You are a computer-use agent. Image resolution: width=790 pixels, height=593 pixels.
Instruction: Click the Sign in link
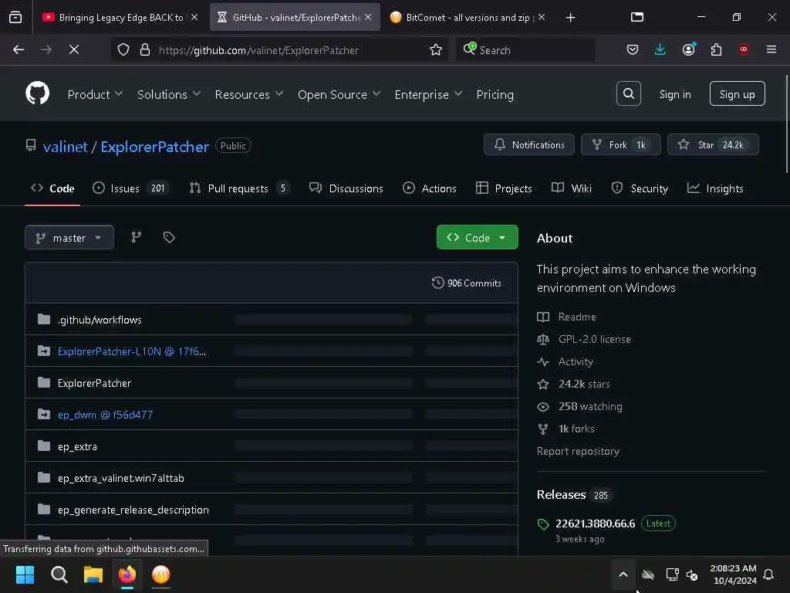(675, 94)
